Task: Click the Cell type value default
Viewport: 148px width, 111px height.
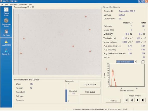Action: tap(122, 15)
